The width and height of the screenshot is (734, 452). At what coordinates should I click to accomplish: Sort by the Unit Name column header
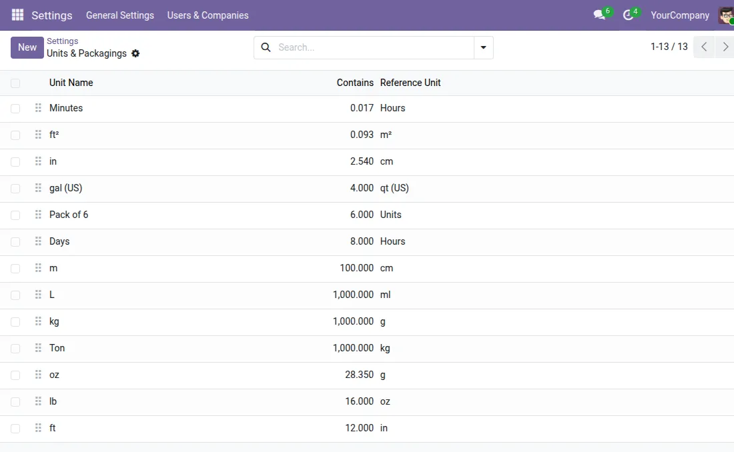coord(71,83)
